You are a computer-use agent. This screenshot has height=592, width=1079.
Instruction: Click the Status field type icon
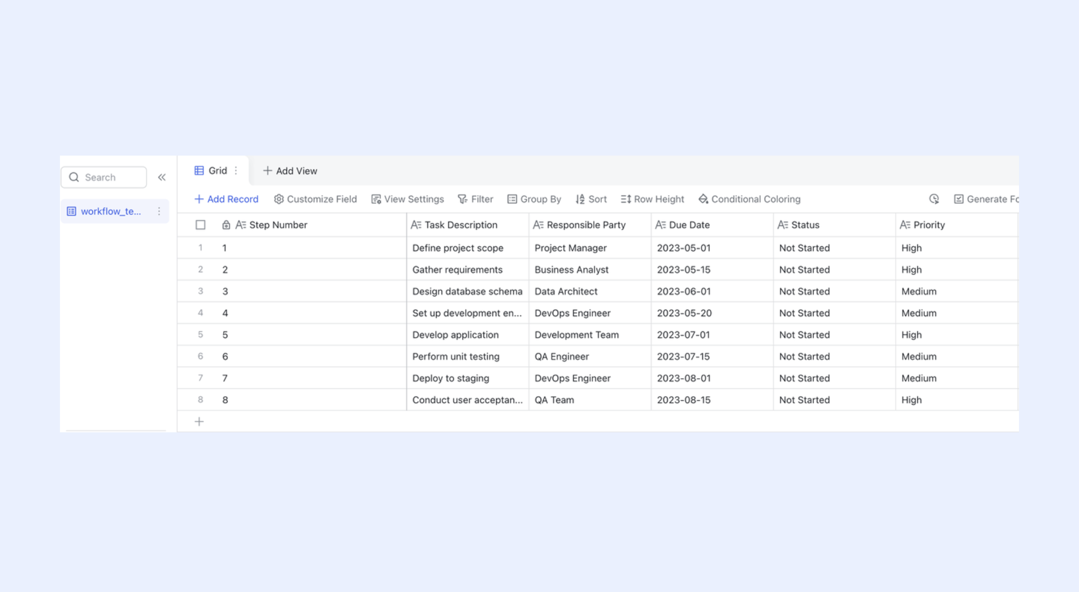(783, 225)
